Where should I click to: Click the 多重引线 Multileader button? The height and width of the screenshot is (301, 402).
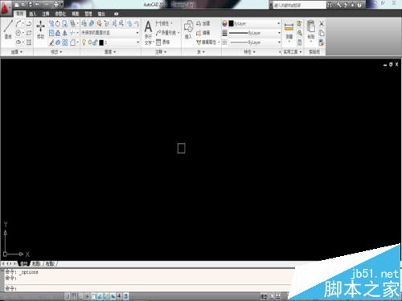click(x=167, y=33)
